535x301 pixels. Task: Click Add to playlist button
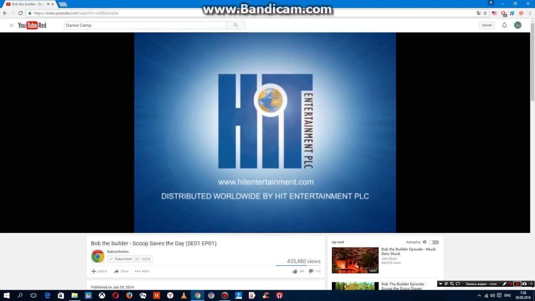pos(99,271)
